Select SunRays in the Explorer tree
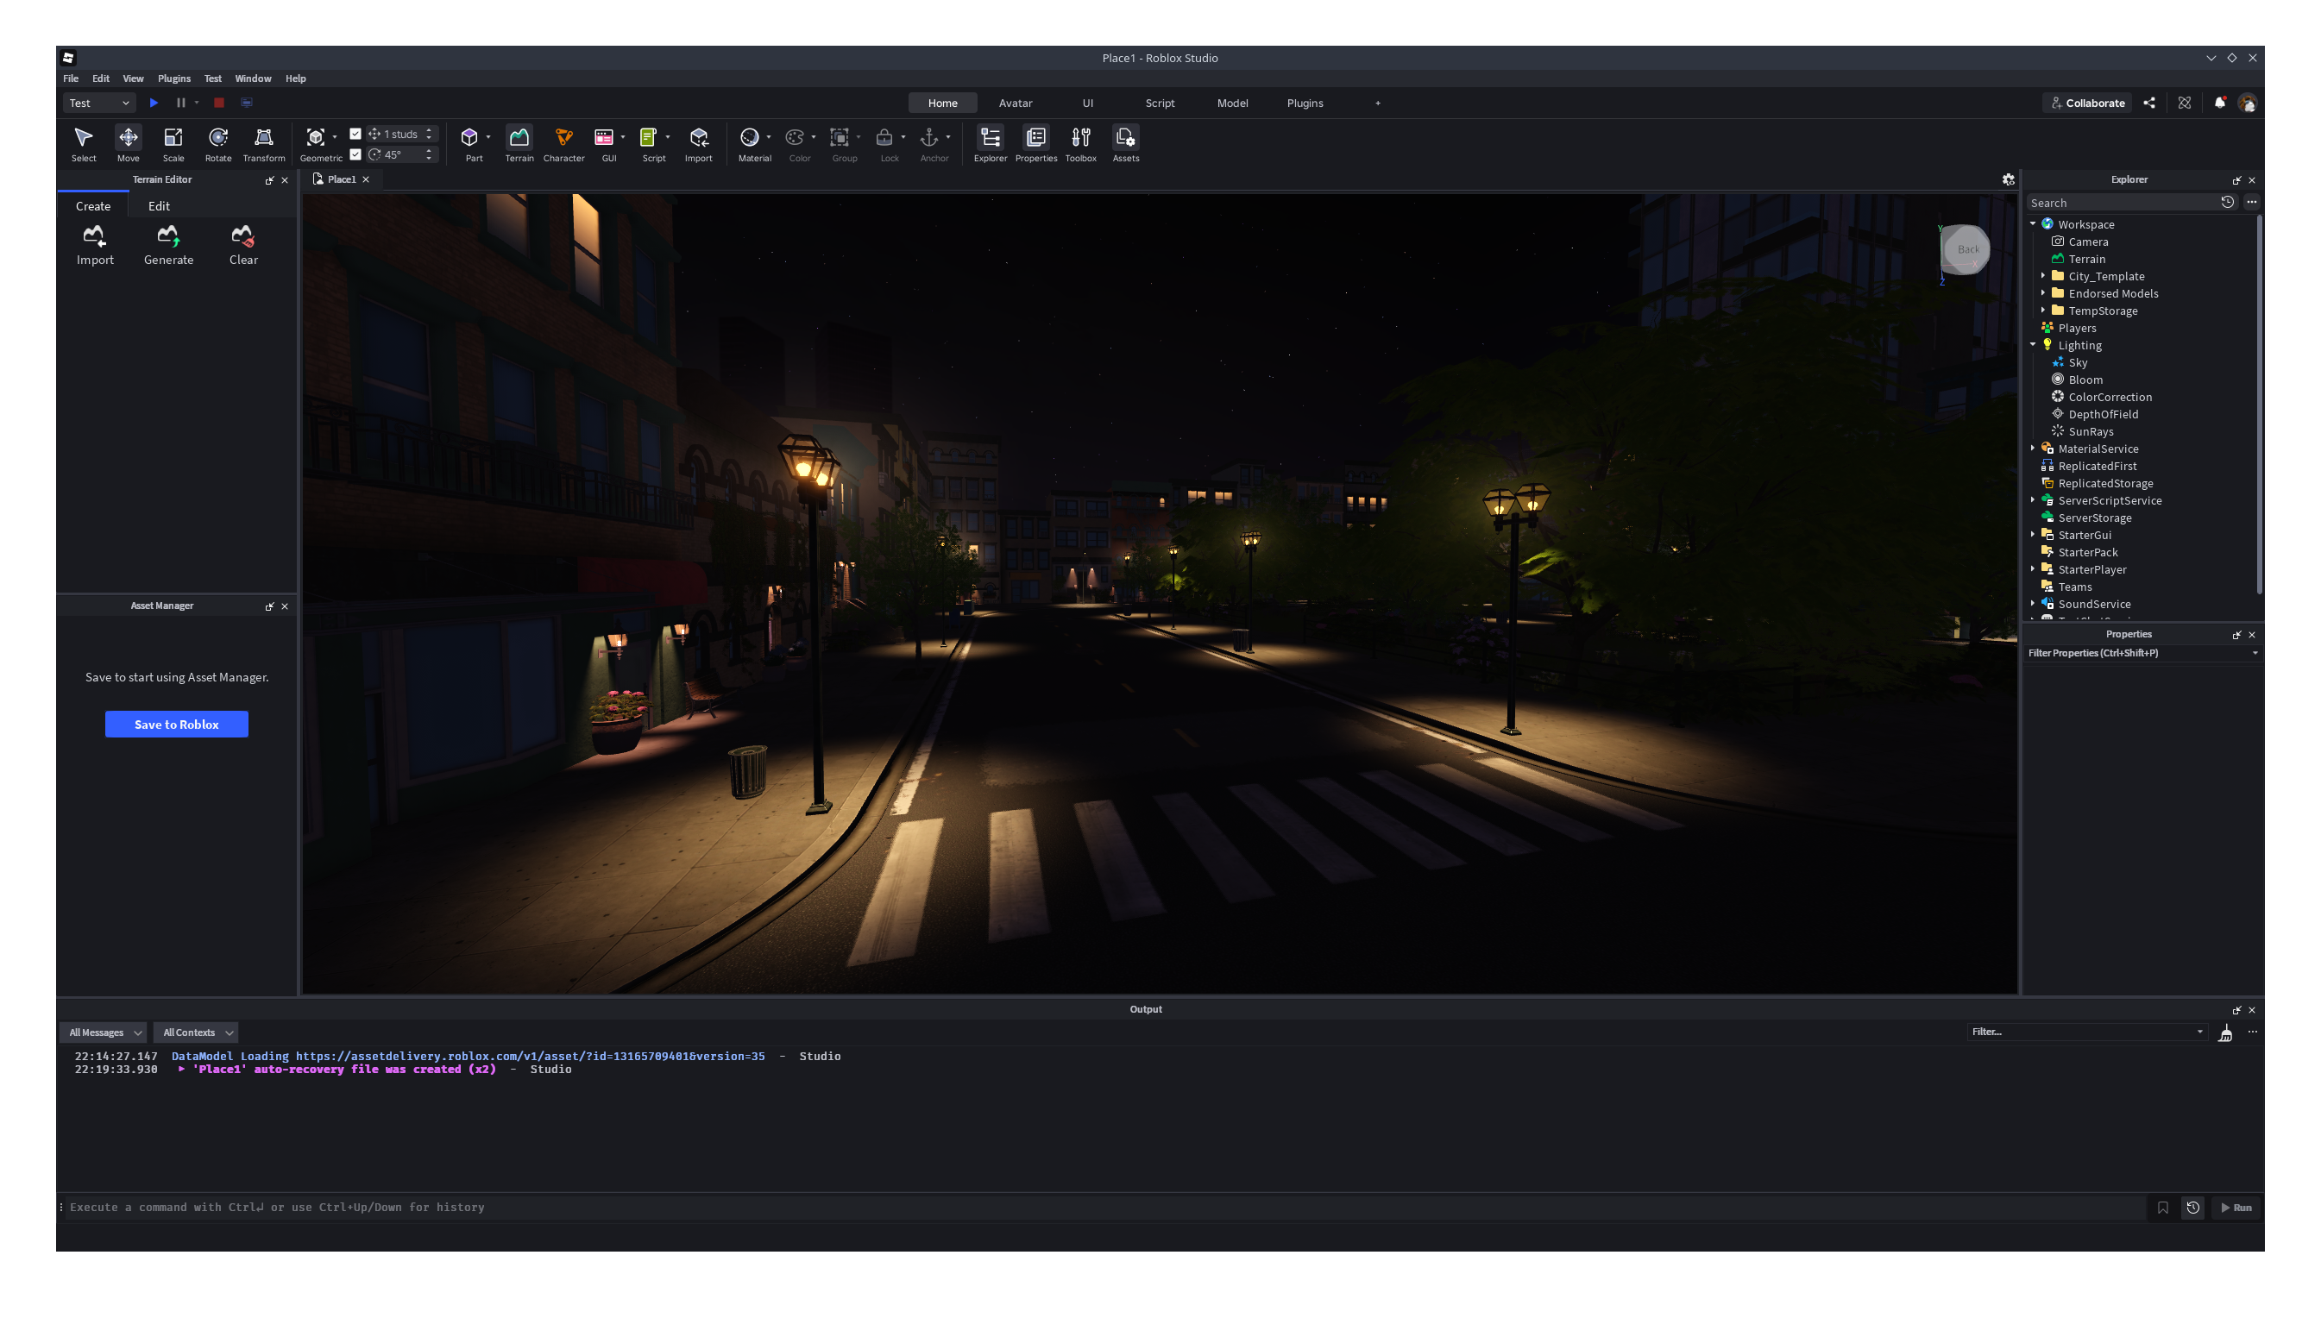2321x1318 pixels. click(x=2090, y=432)
